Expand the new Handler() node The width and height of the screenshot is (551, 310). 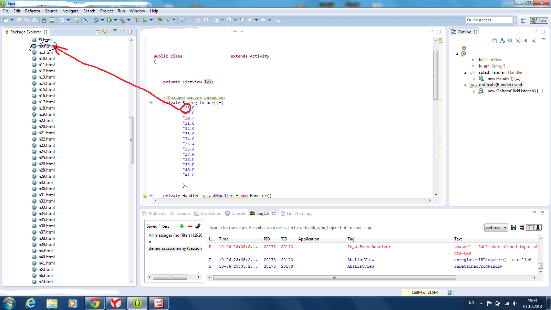[x=474, y=79]
